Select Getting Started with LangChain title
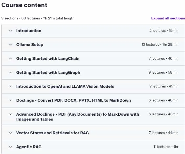Screen dimensions: 185x154 [x=48, y=59]
